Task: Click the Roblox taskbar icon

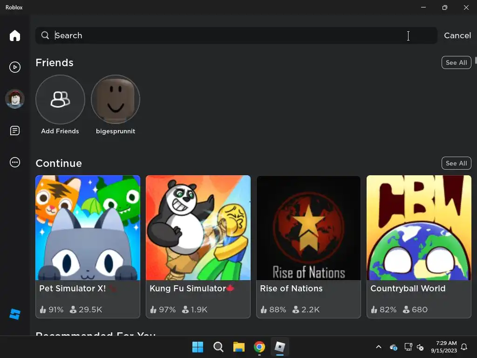Action: point(279,347)
